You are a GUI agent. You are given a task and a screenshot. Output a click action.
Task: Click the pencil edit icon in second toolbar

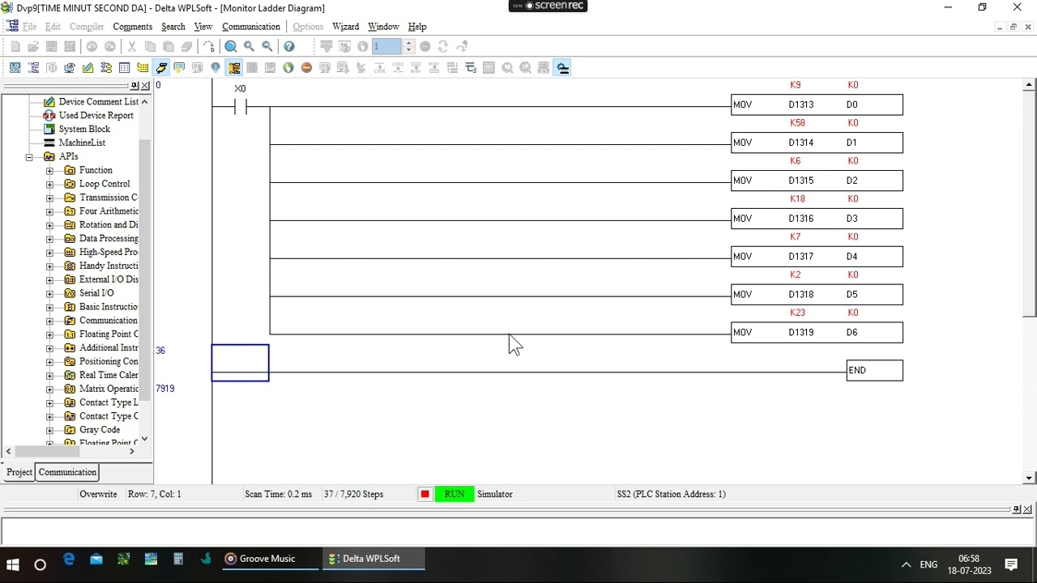(87, 68)
